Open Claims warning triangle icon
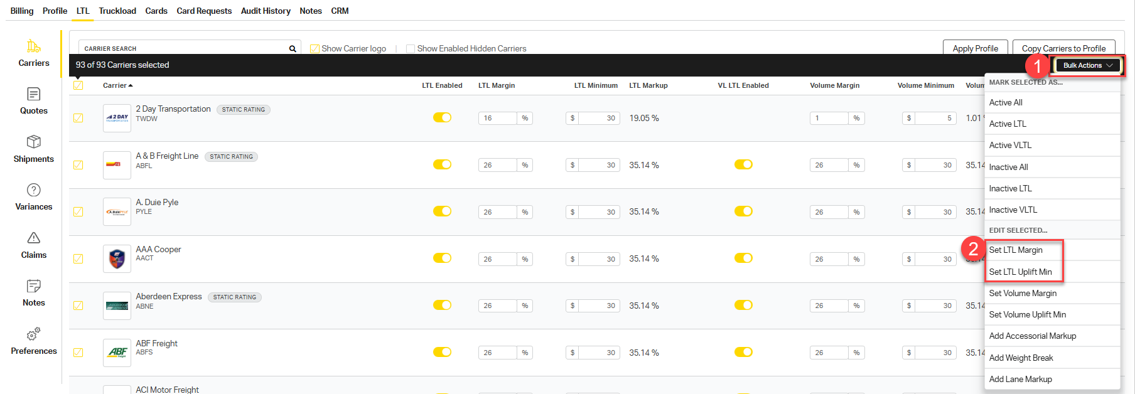 34,238
